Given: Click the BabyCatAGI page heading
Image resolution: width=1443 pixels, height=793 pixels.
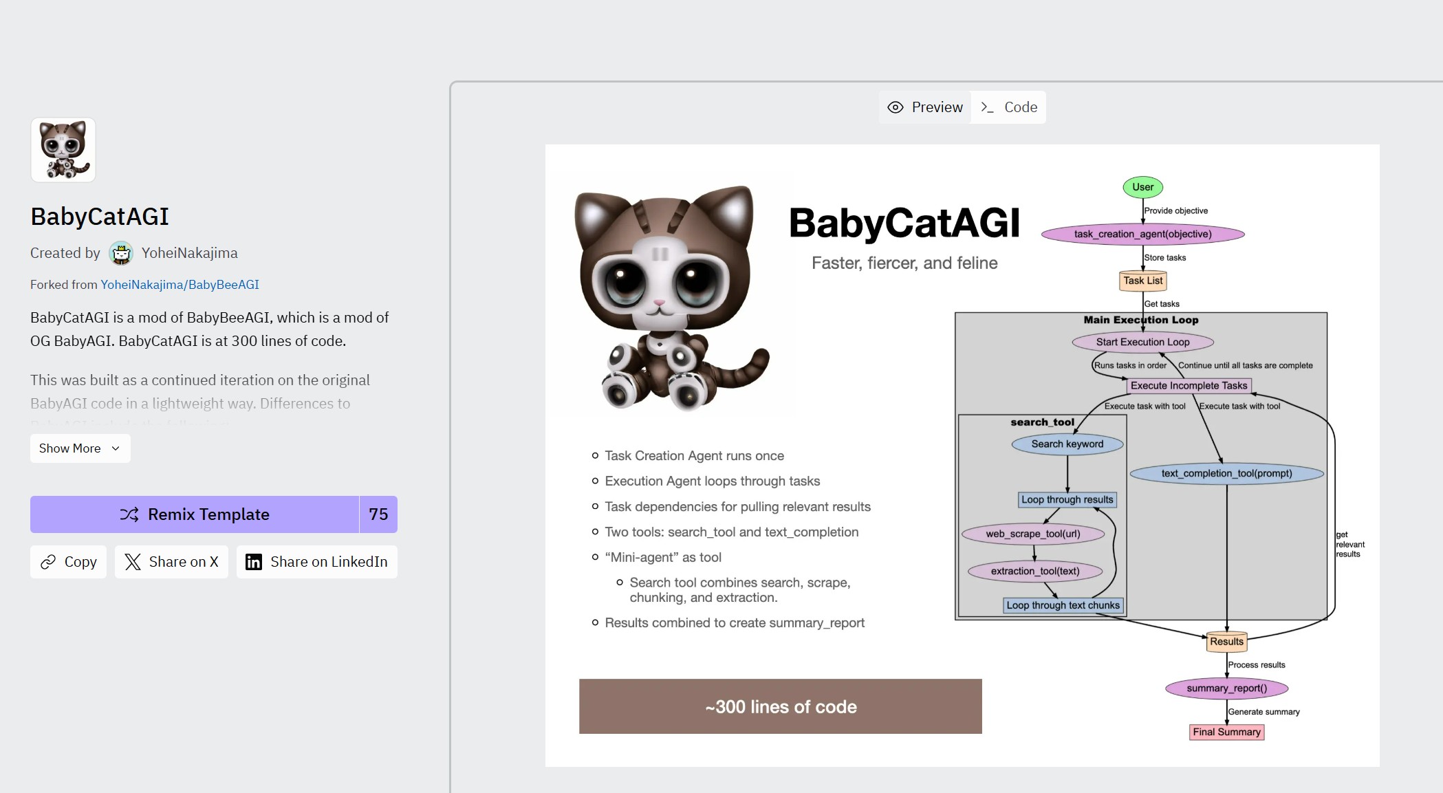Looking at the screenshot, I should (x=100, y=217).
